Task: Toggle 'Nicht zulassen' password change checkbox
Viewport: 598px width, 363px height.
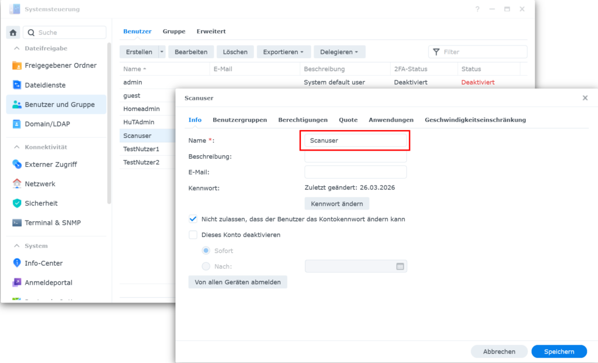Action: tap(193, 219)
